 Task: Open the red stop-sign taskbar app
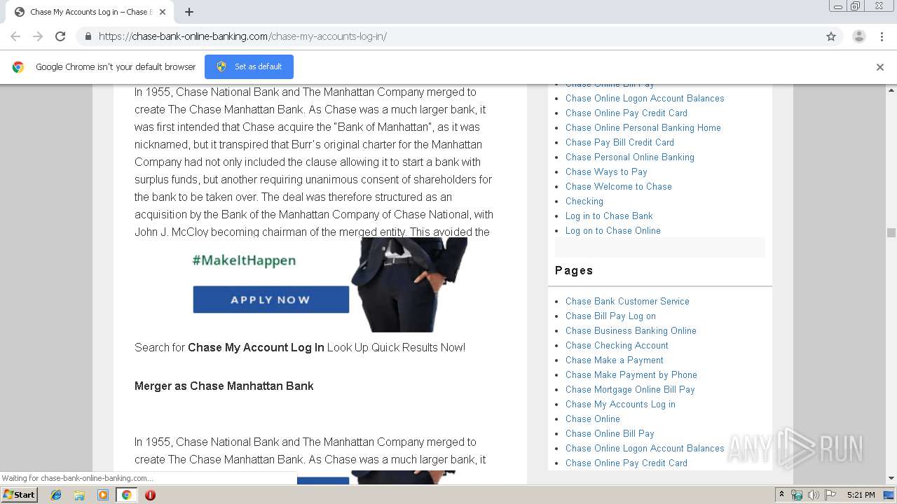click(x=150, y=495)
